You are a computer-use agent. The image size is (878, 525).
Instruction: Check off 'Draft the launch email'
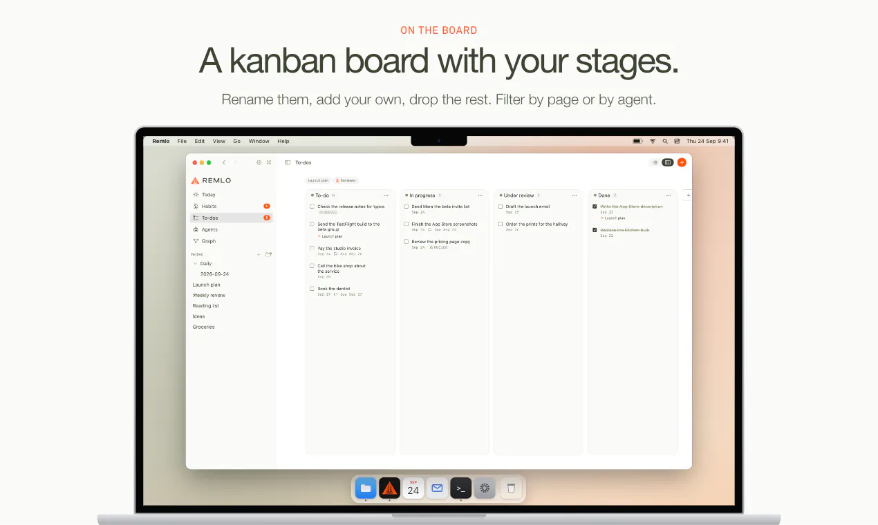coord(501,207)
